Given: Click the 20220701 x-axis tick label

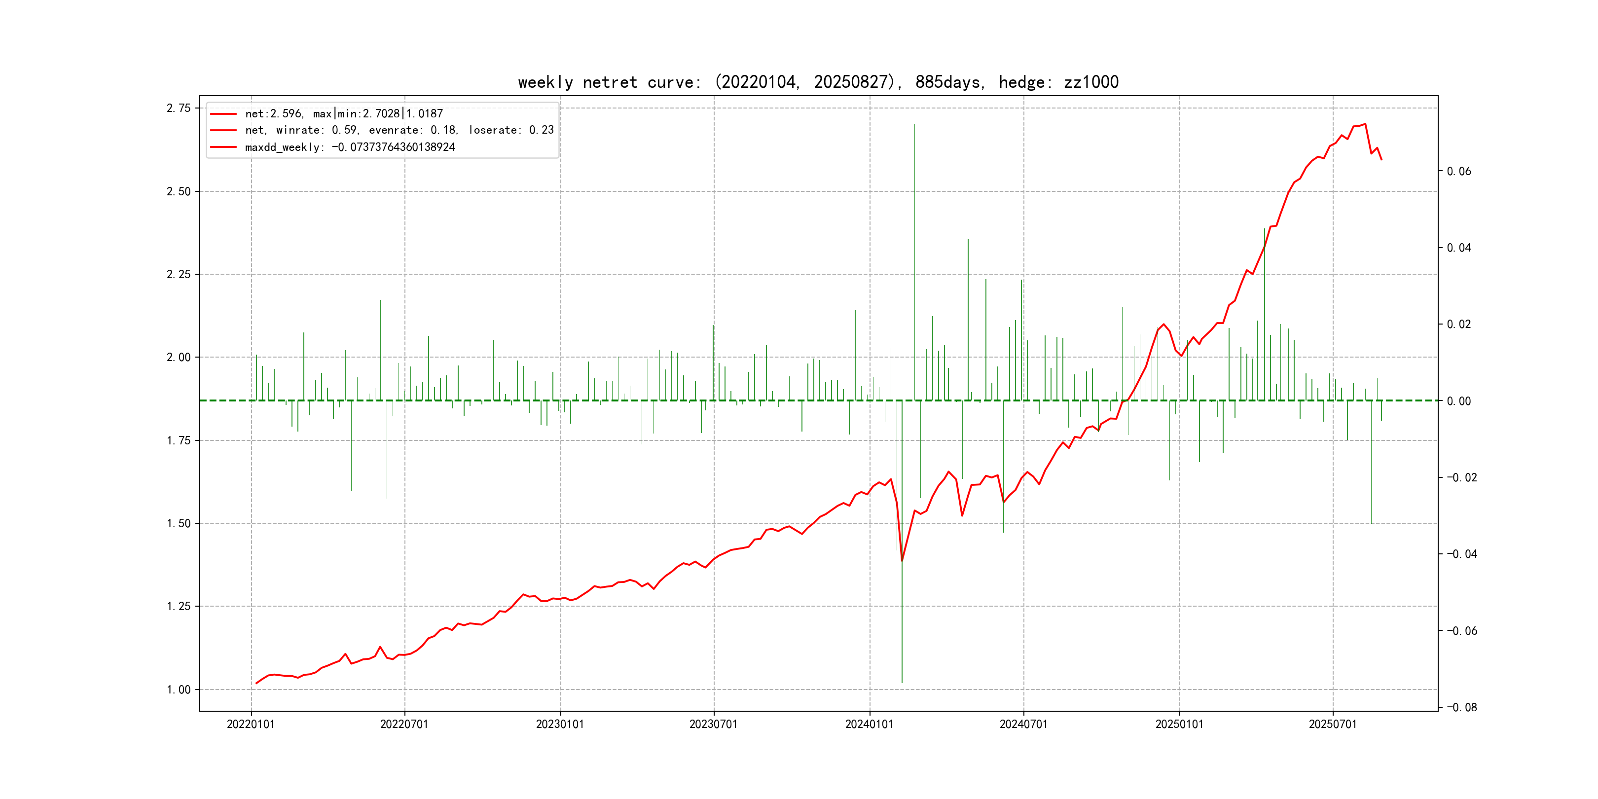Looking at the screenshot, I should [404, 724].
